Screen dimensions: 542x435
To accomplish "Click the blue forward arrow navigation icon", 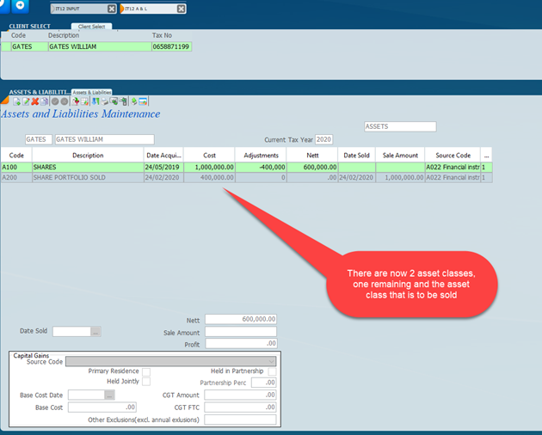I will [21, 5].
